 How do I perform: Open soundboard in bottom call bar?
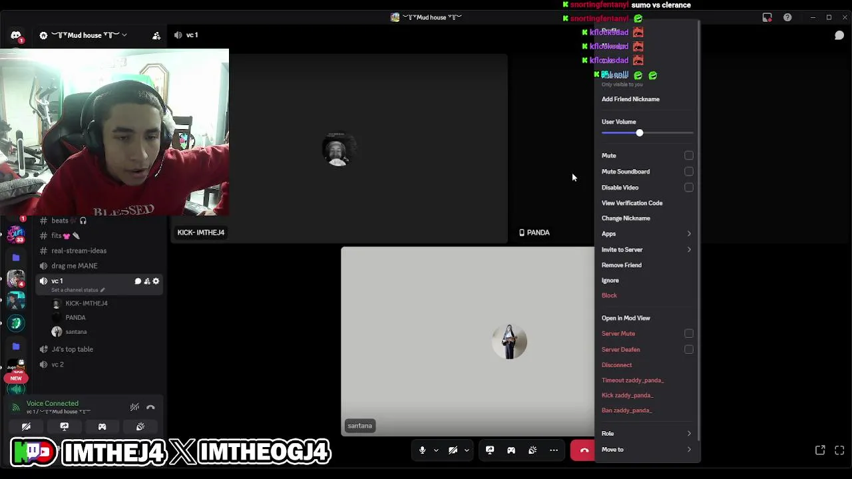coord(532,450)
